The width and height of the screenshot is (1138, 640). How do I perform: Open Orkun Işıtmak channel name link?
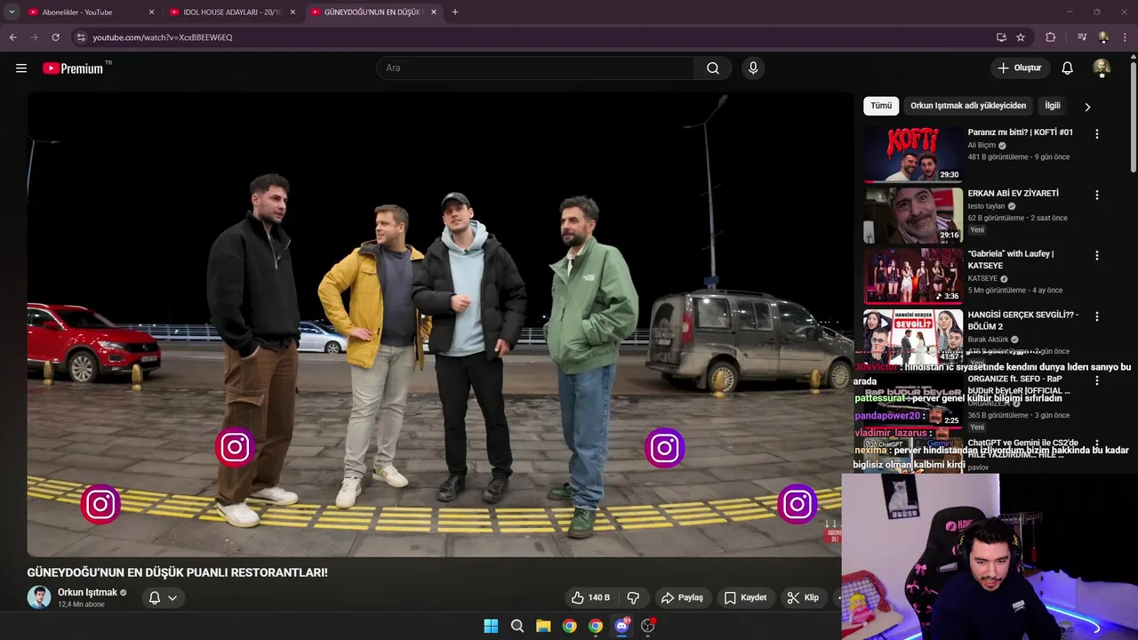point(87,593)
